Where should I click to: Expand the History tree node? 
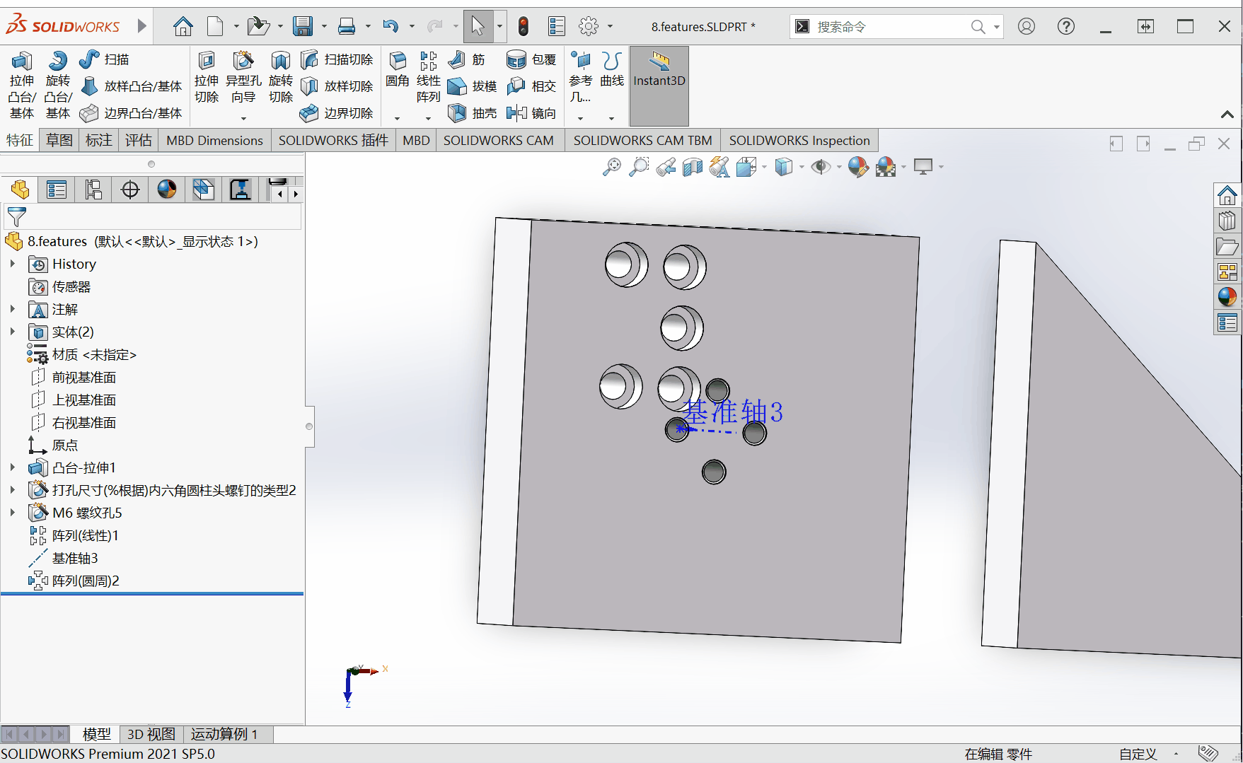[x=13, y=264]
